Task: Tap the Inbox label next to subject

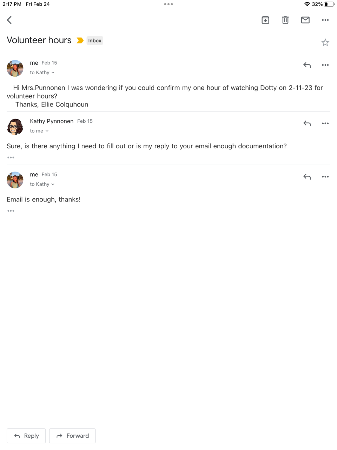Action: pyautogui.click(x=95, y=40)
